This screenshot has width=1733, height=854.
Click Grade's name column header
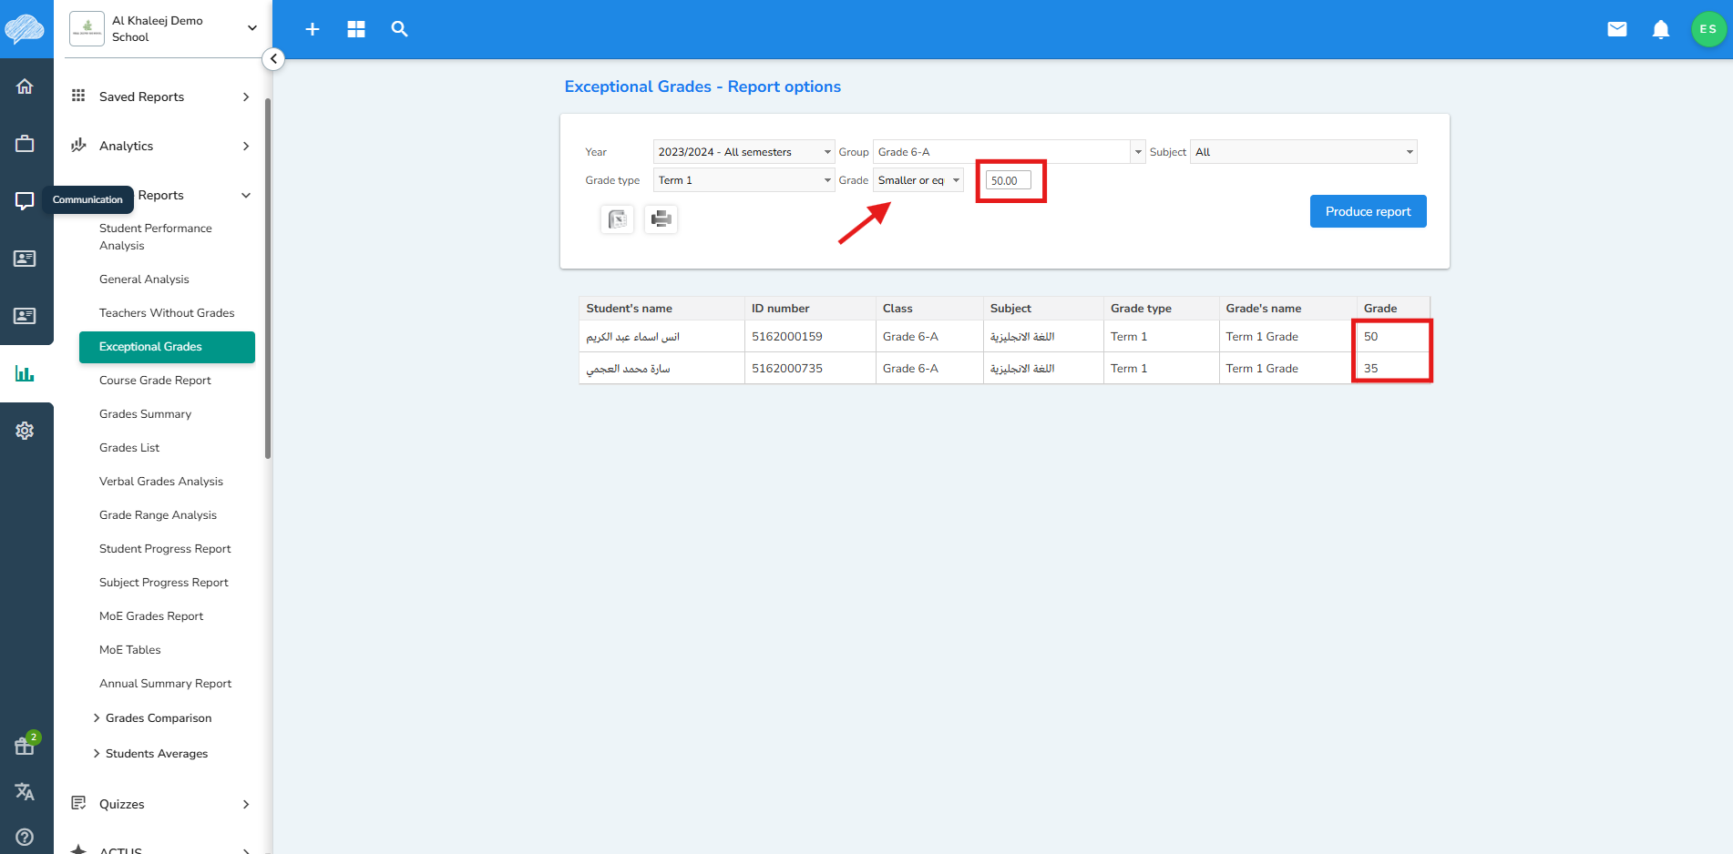click(x=1288, y=309)
